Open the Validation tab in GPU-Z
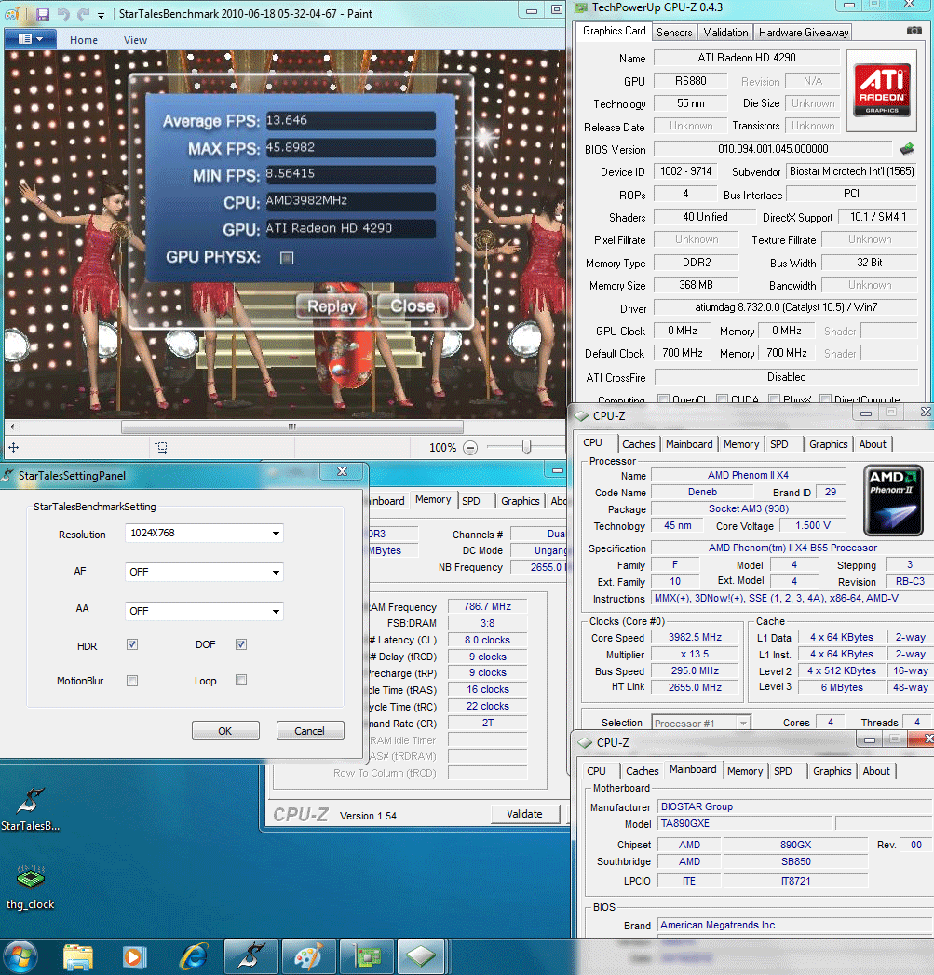The width and height of the screenshot is (934, 975). tap(725, 33)
